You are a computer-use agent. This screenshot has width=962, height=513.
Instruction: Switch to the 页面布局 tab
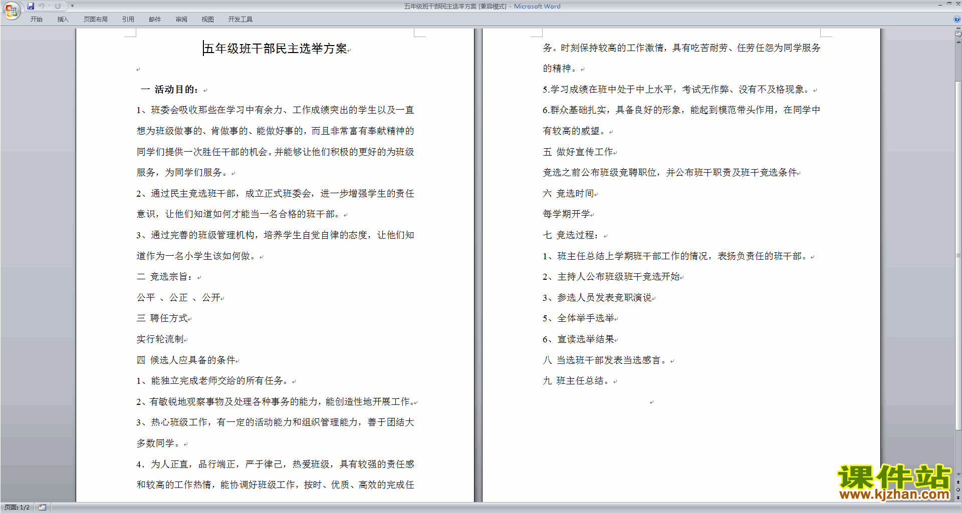click(95, 19)
